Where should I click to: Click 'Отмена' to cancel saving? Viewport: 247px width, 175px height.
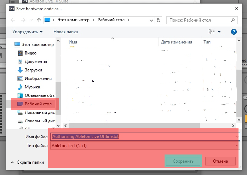(x=220, y=161)
